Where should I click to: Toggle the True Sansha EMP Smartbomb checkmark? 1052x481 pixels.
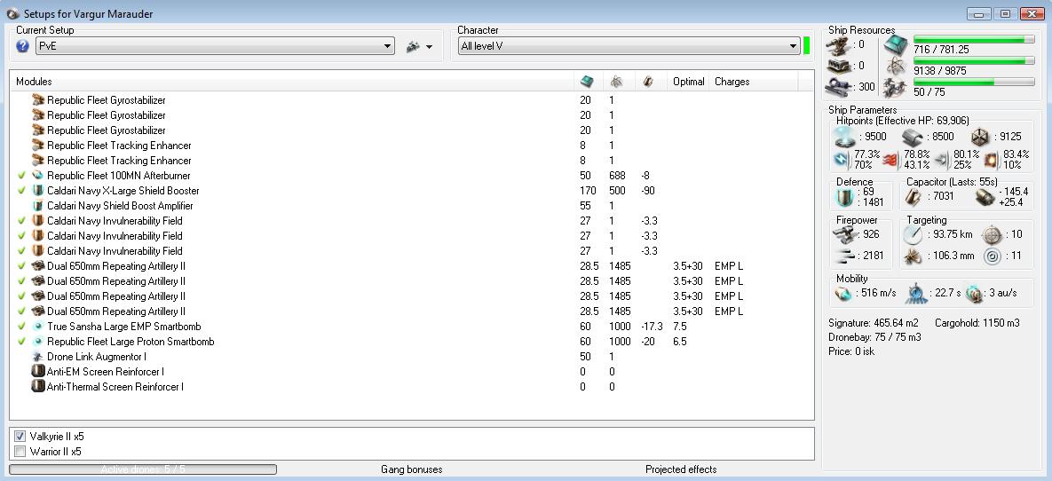click(x=23, y=326)
